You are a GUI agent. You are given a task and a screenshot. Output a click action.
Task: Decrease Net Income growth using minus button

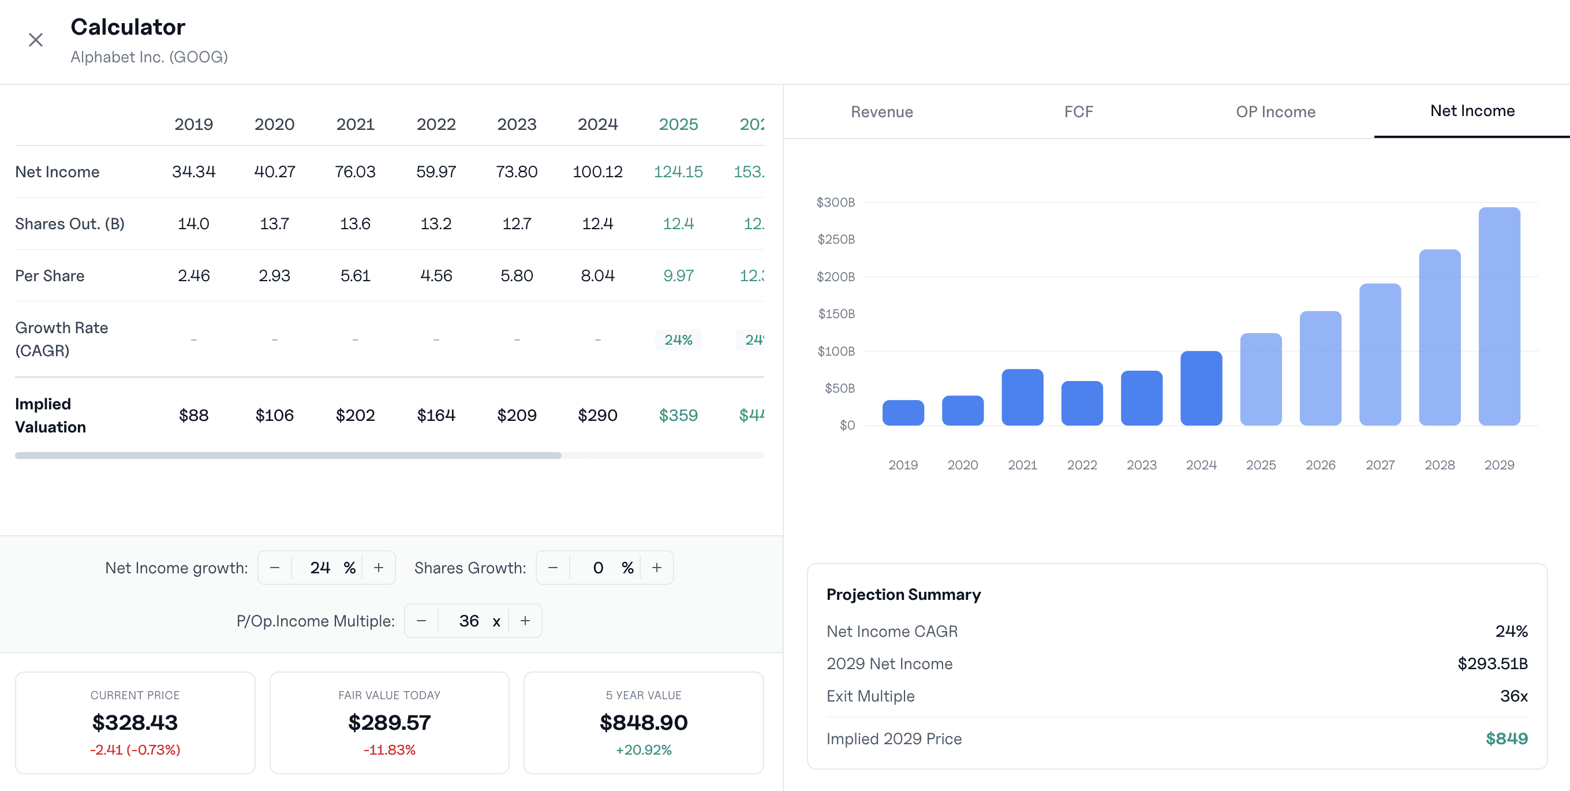click(x=274, y=567)
